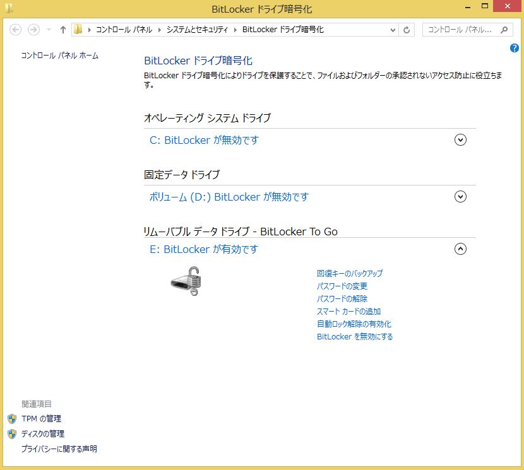524x470 pixels.
Task: Click ボリューム (D:) BitLocker が無効です link
Action: (x=229, y=197)
